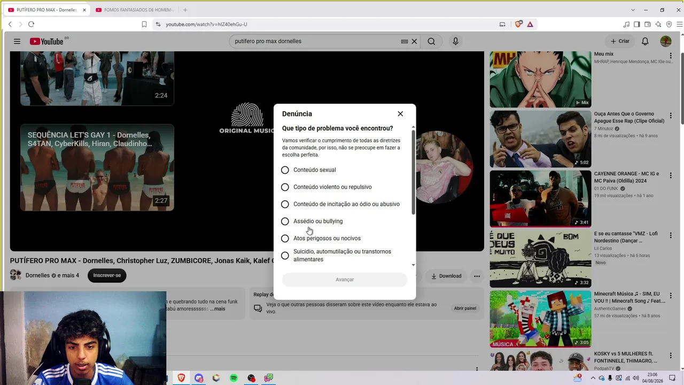684x385 pixels.
Task: Close the PUTÍFERO PRO MAX tab
Action: [84, 10]
